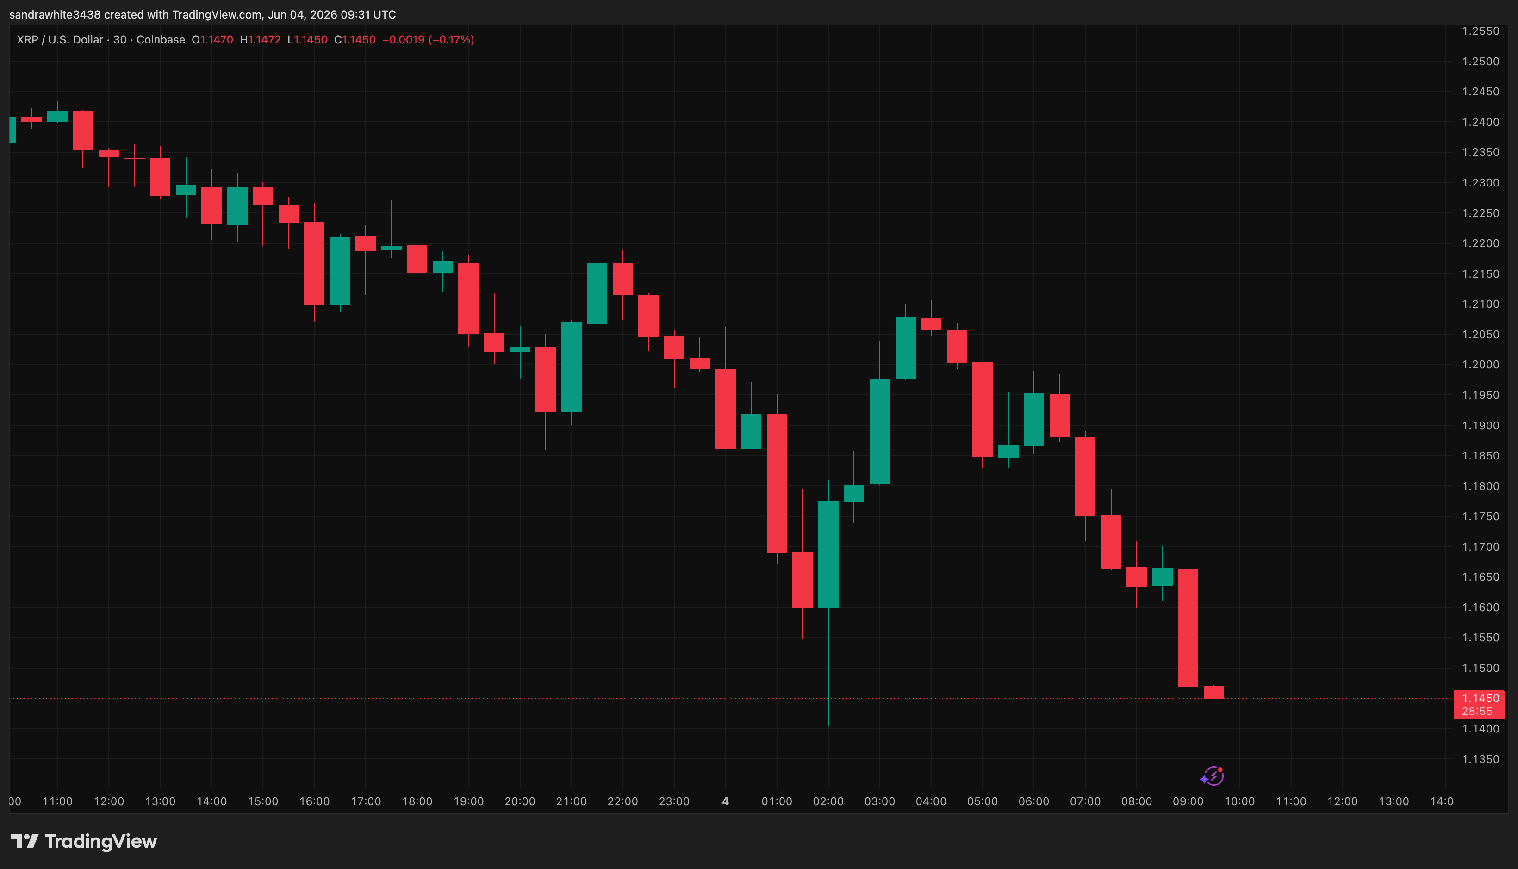The height and width of the screenshot is (869, 1518).
Task: Click the green candle at 03:30
Action: 906,348
